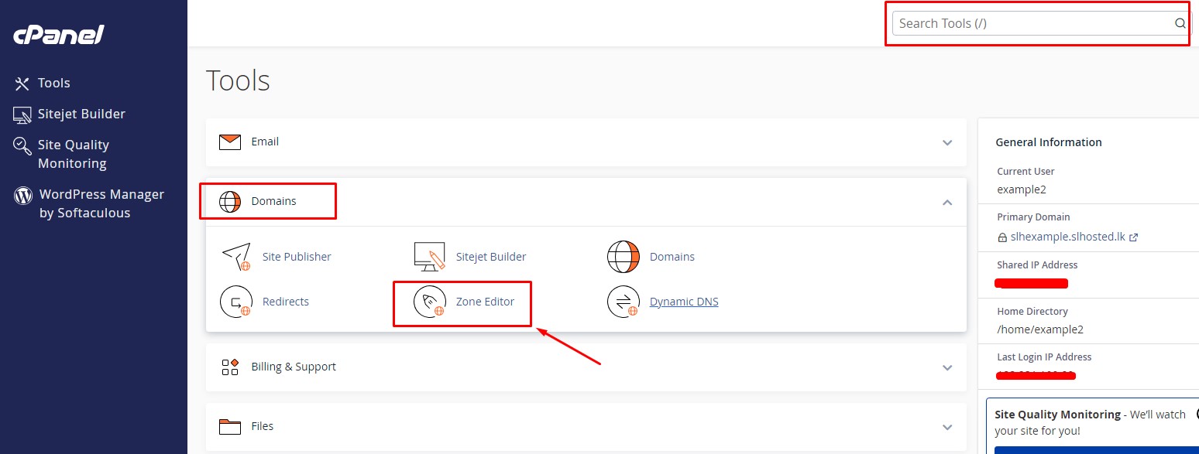Image resolution: width=1199 pixels, height=454 pixels.
Task: Expand the Email section chevron
Action: point(946,142)
